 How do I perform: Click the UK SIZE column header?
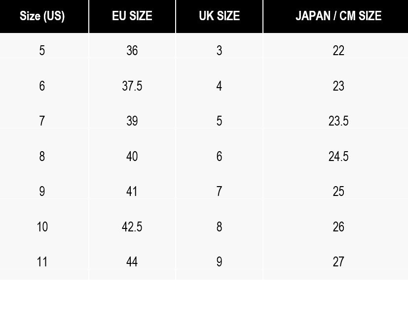[x=220, y=16]
